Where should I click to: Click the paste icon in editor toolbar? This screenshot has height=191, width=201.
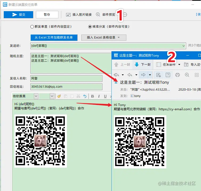pyautogui.click(x=66, y=96)
